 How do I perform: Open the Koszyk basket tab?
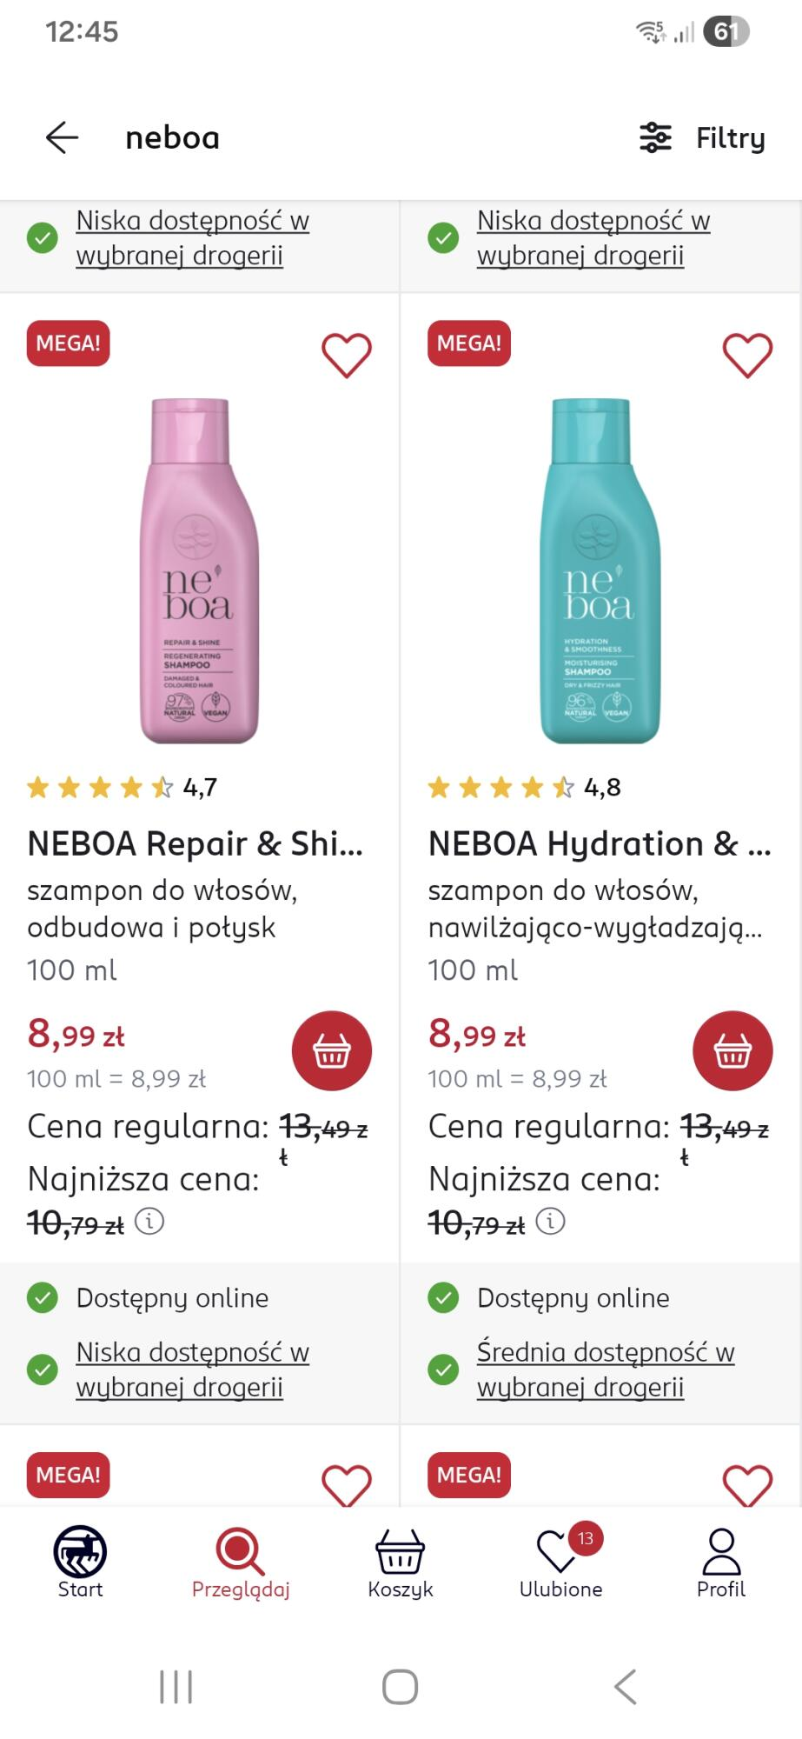coord(400,1563)
